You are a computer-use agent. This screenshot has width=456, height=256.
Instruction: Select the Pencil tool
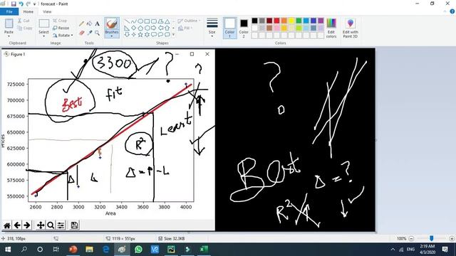point(81,23)
